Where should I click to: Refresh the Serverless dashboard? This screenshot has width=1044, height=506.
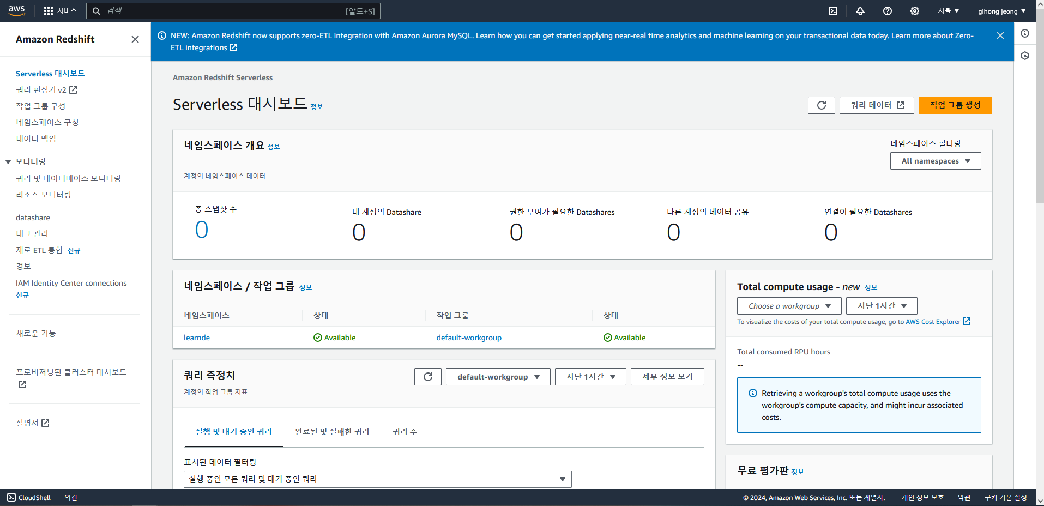click(x=822, y=105)
